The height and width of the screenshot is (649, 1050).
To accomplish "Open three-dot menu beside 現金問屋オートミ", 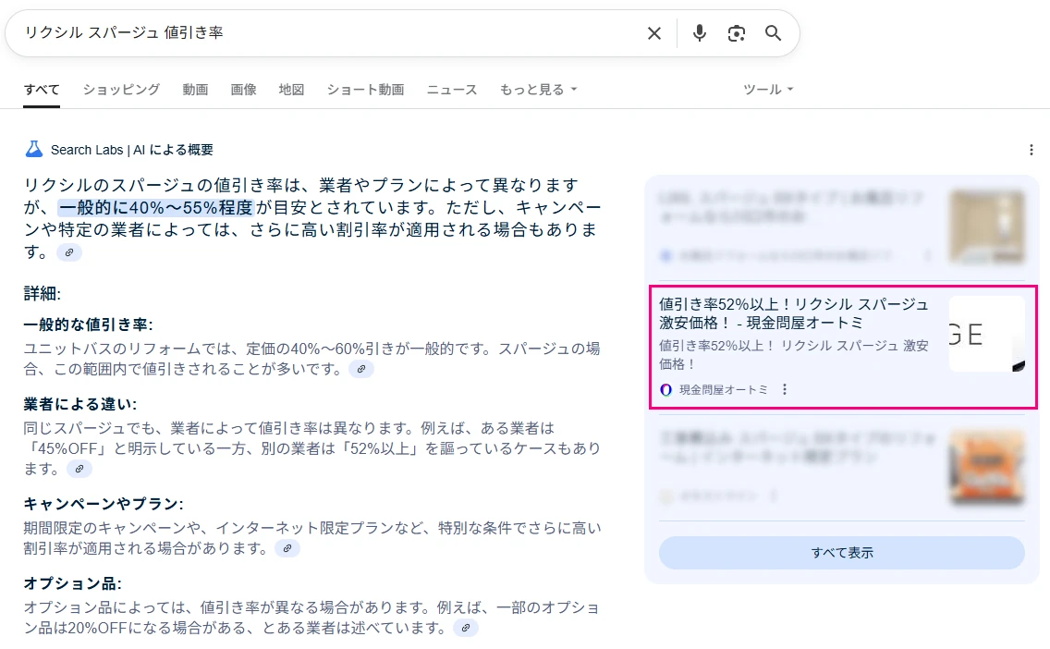I will coord(785,389).
